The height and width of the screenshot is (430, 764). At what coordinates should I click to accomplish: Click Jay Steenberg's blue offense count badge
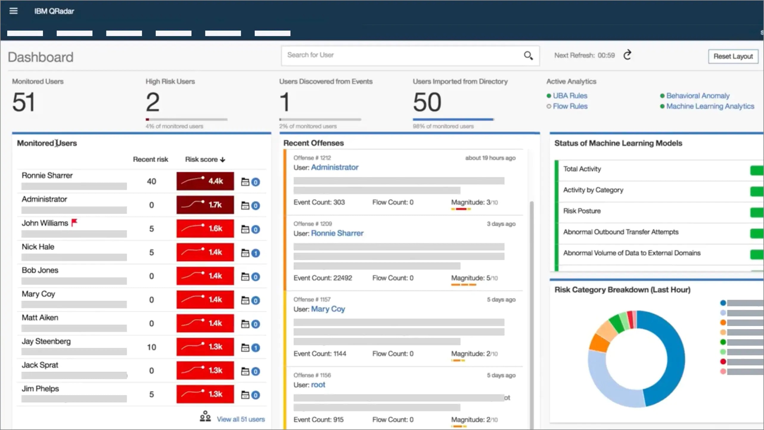click(256, 347)
